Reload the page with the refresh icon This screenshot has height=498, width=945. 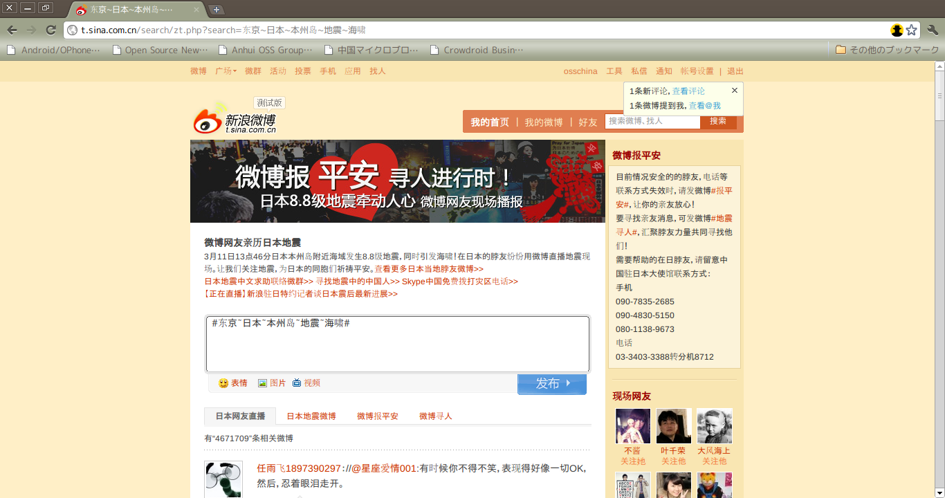(x=51, y=30)
